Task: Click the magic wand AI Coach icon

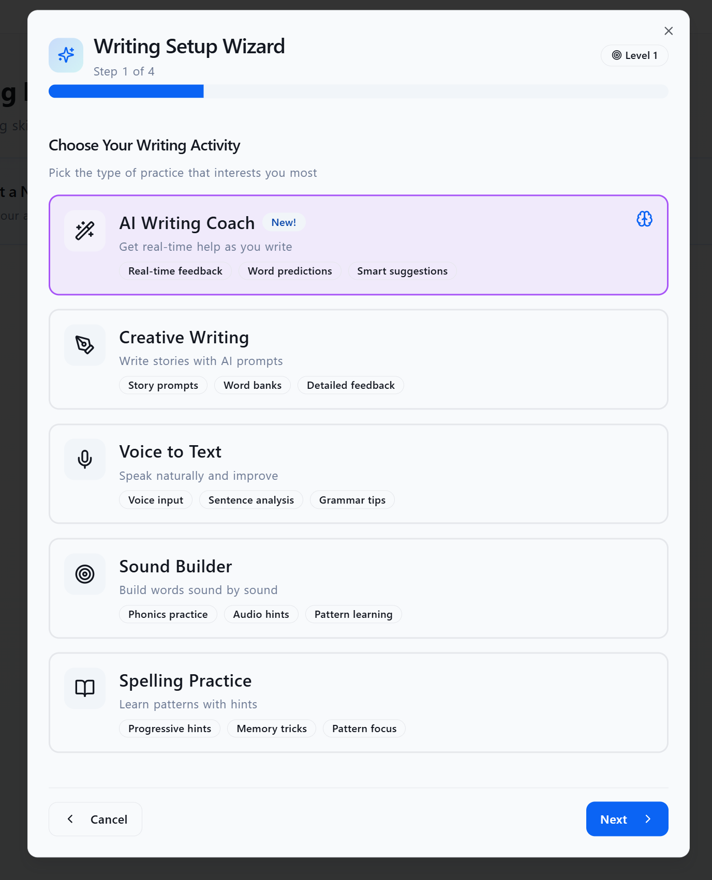Action: click(x=85, y=231)
